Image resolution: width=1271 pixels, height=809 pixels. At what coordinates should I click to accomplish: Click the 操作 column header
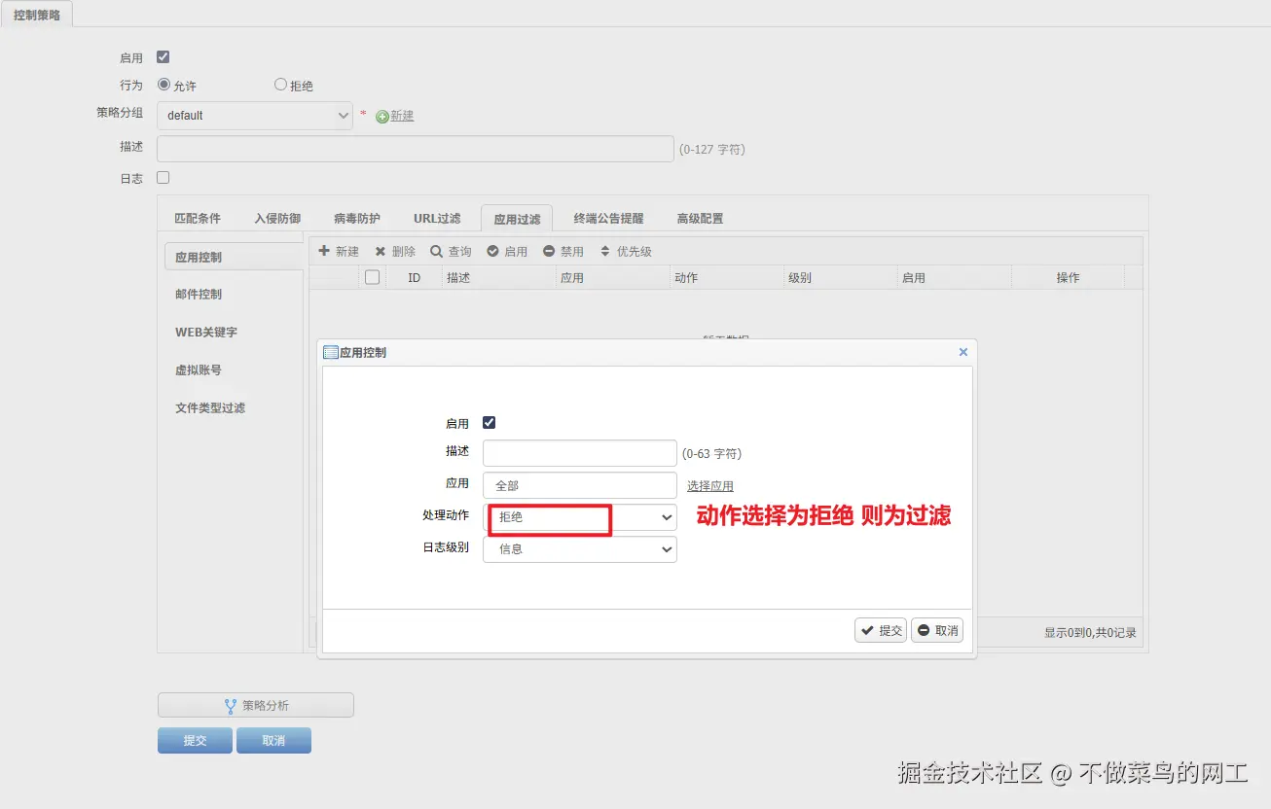pos(1068,278)
